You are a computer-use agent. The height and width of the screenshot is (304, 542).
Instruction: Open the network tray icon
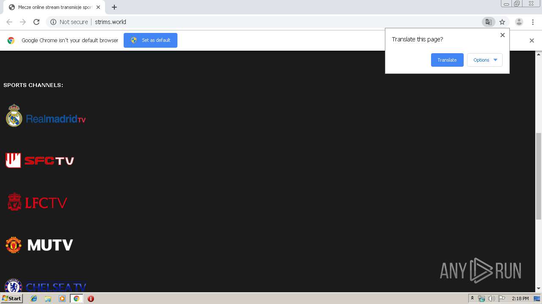click(x=481, y=299)
